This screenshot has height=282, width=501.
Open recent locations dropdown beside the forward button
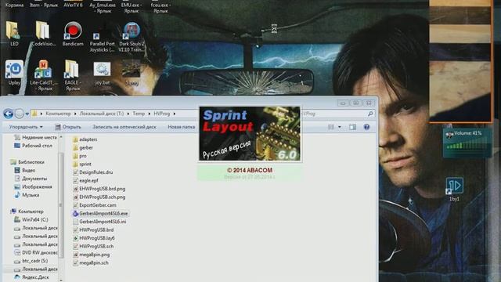click(27, 114)
